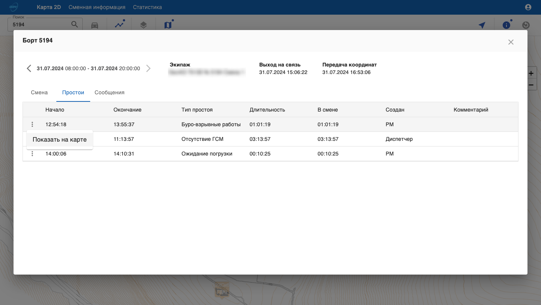Click the history refresh icon
Viewport: 541px width, 305px height.
coord(526,25)
